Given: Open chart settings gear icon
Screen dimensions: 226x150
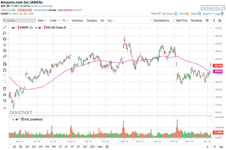Looking at the screenshot, I should click(208, 20).
